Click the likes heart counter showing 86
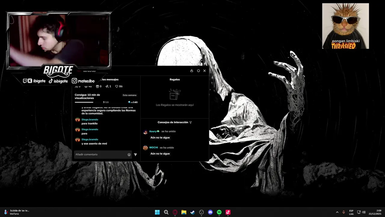Image resolution: width=385 pixels, height=217 pixels. [x=119, y=86]
